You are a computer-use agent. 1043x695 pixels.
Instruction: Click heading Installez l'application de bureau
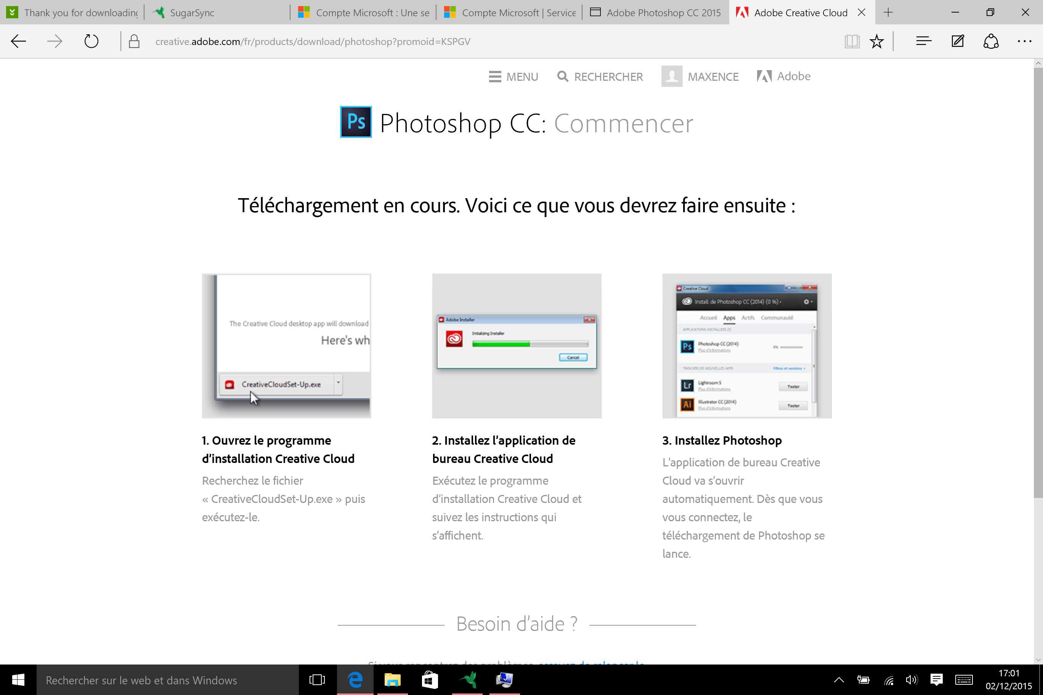click(x=504, y=450)
